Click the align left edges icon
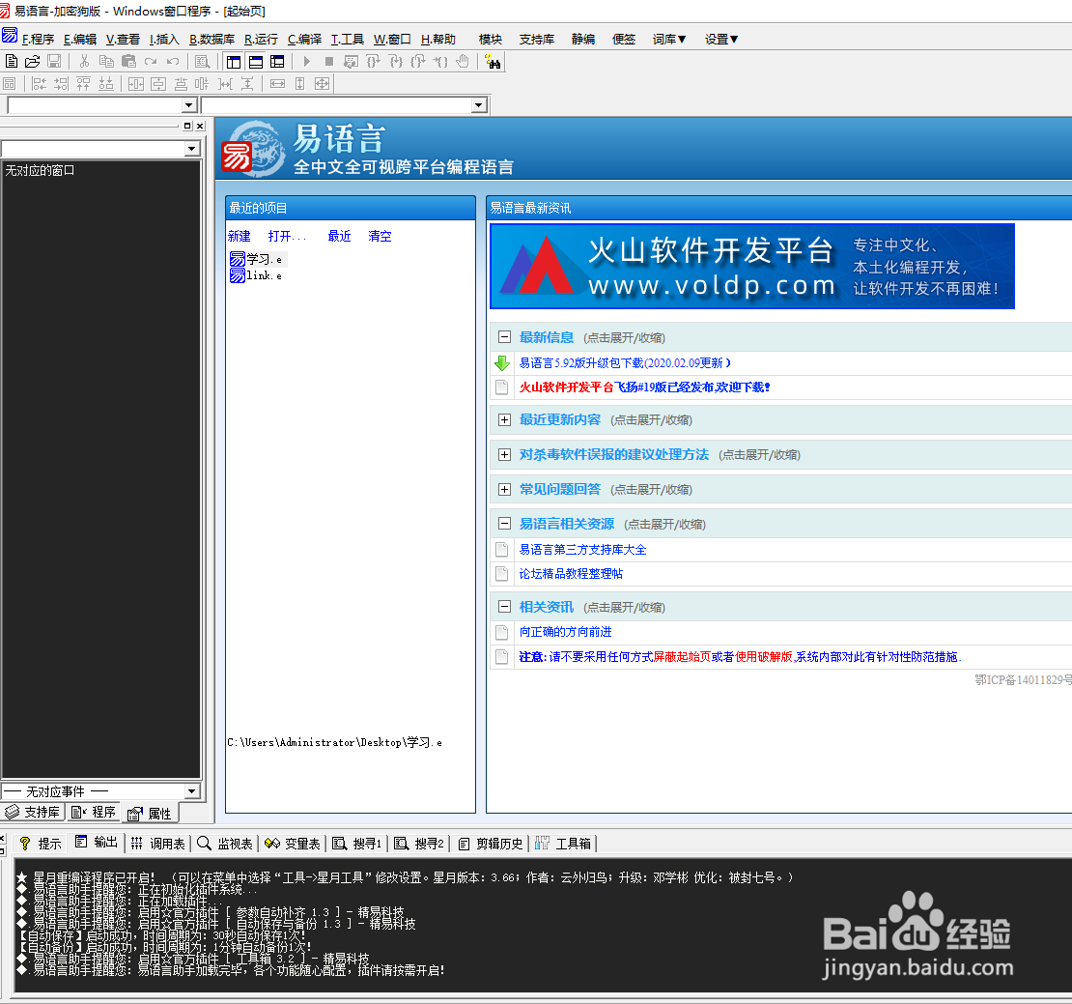 (x=39, y=83)
